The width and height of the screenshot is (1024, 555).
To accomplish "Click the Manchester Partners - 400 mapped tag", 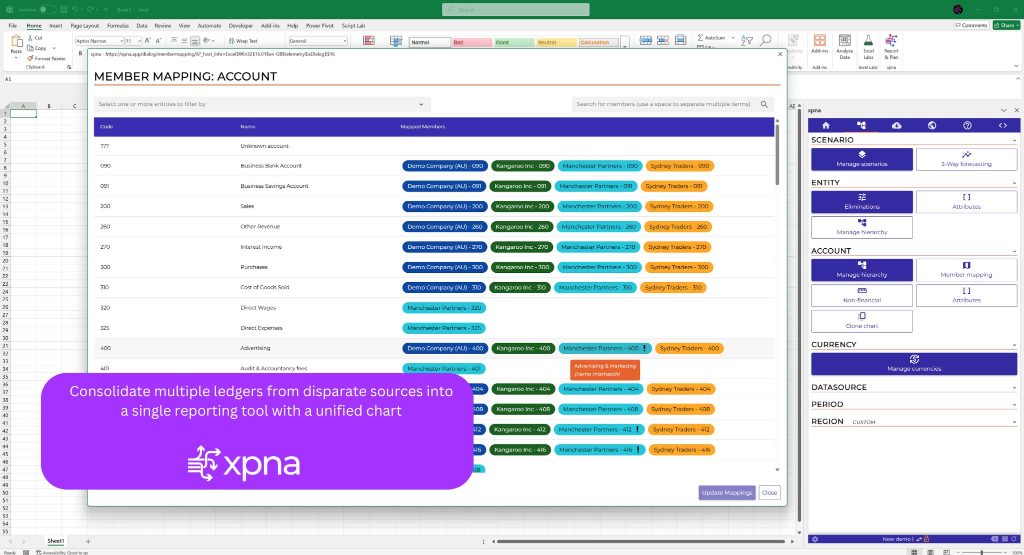I will 600,348.
